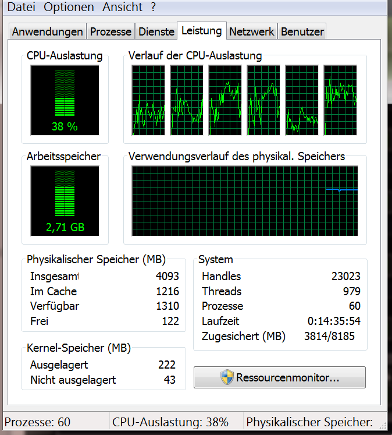Click the physical memory usage history graph
This screenshot has height=435, width=392.
(x=245, y=201)
